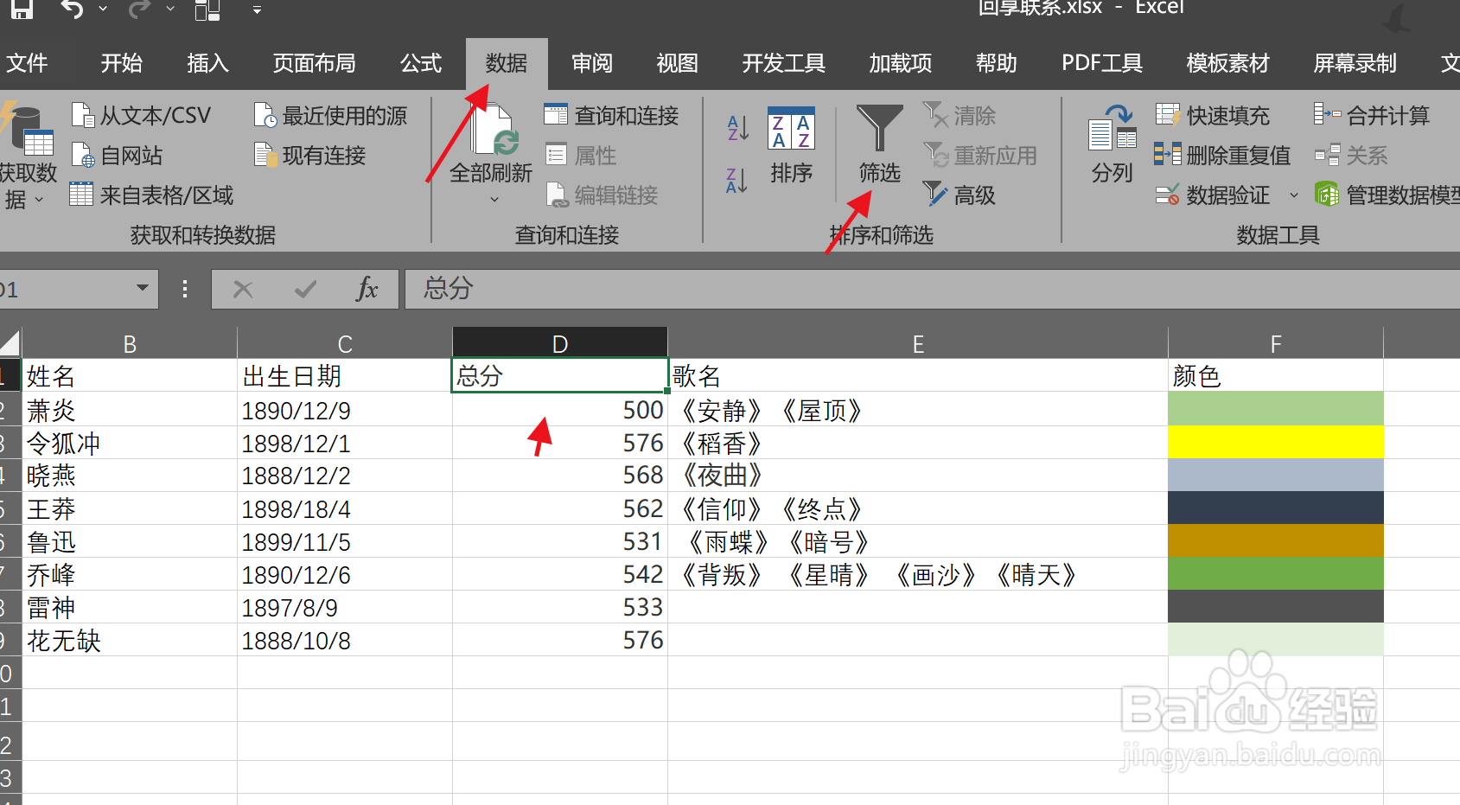Click the 编辑链接 button
The height and width of the screenshot is (805, 1460).
click(x=602, y=195)
